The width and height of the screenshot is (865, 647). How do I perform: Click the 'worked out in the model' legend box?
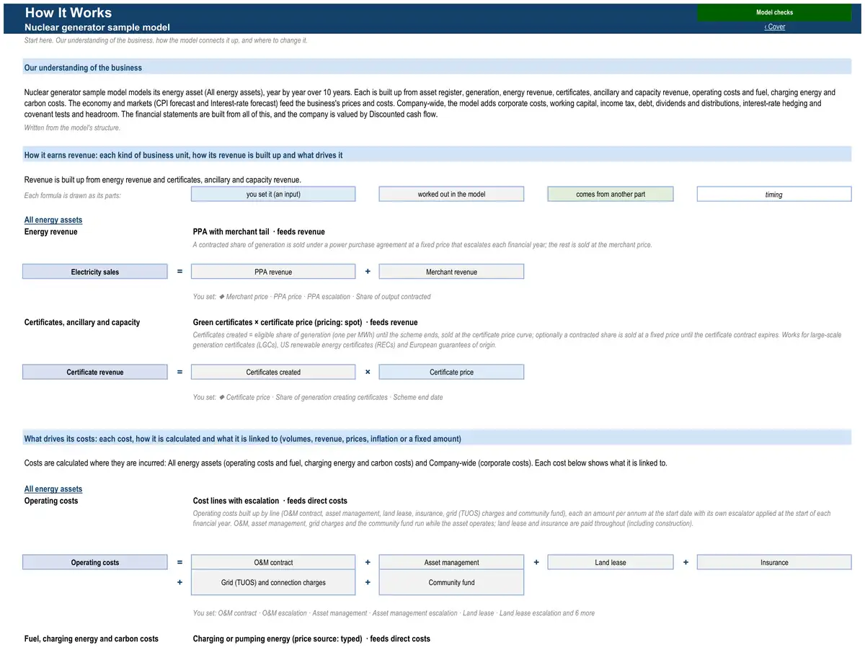(451, 194)
